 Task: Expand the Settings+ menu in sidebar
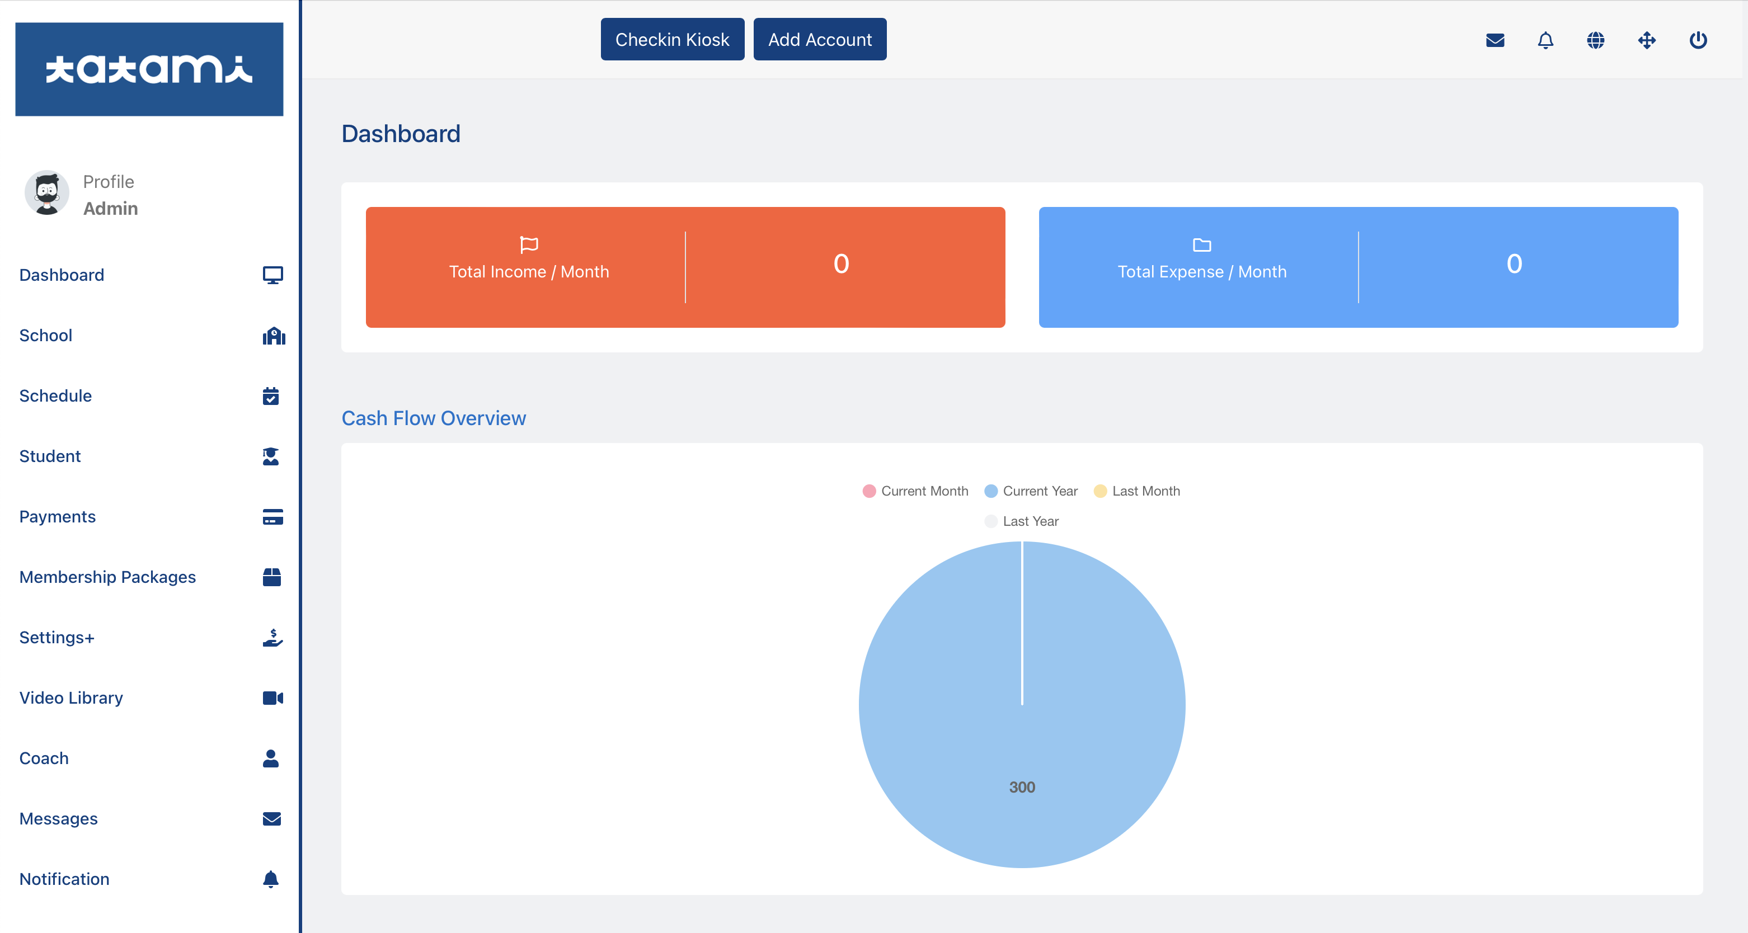[57, 637]
